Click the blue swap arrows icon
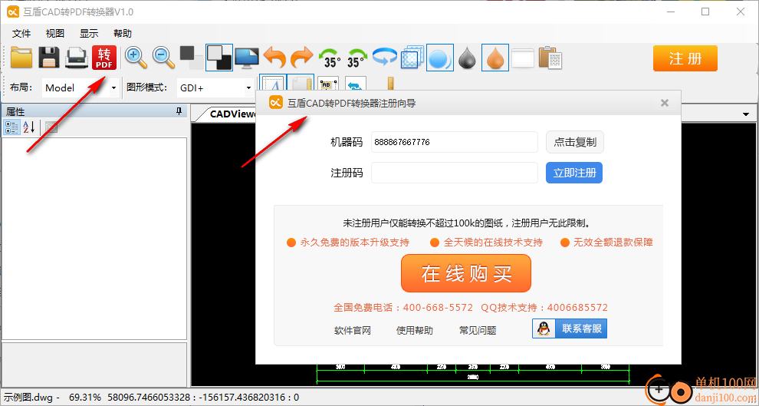The height and width of the screenshot is (406, 759). (355, 85)
